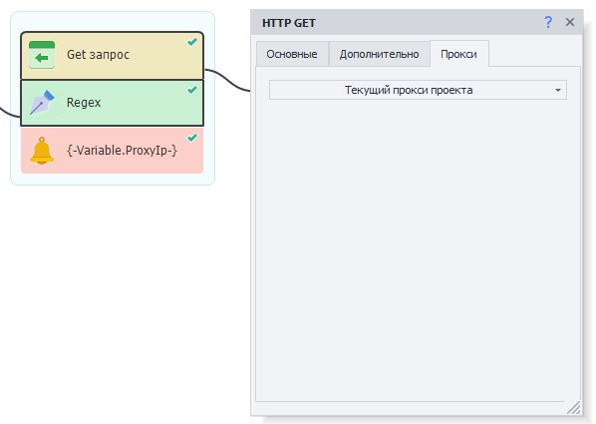
Task: Select the Regex action block
Action: tap(113, 103)
